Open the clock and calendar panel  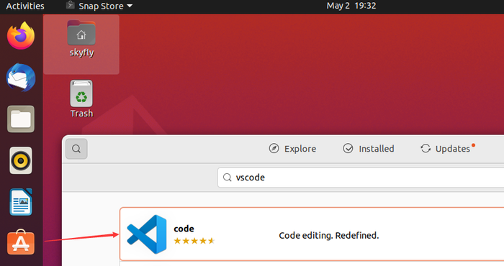[x=351, y=6]
